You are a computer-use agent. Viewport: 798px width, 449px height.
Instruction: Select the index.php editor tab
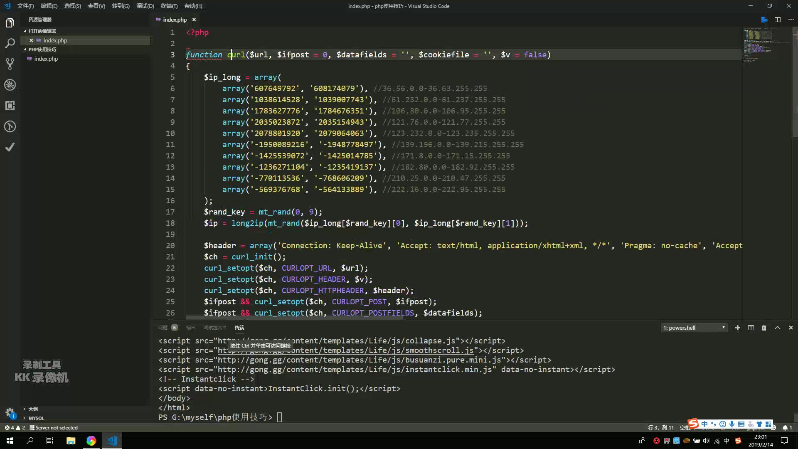(175, 20)
